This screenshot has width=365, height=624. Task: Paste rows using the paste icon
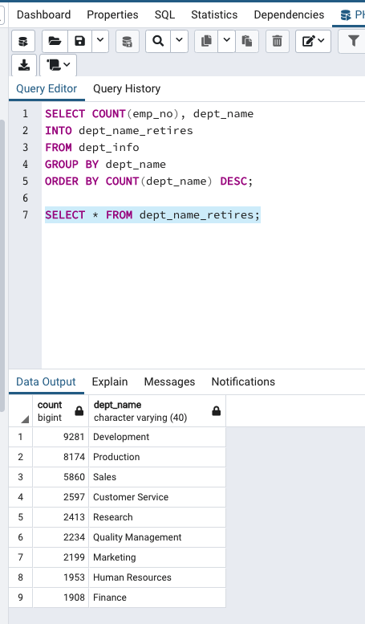click(x=247, y=41)
